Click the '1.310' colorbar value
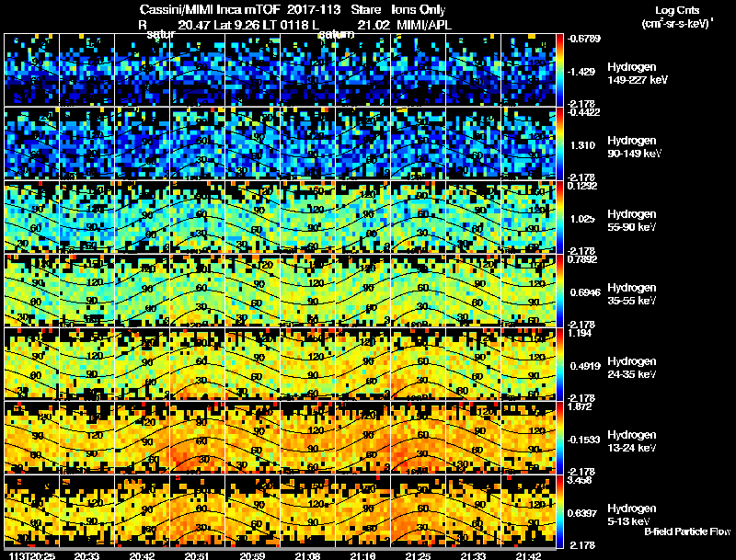Image resolution: width=736 pixels, height=560 pixels. click(x=582, y=145)
